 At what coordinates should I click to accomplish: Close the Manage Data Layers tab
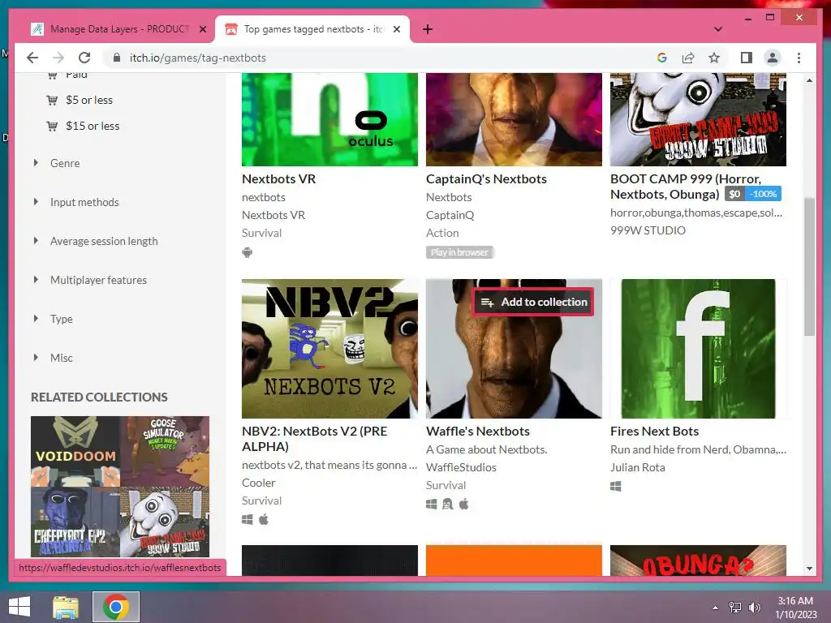pyautogui.click(x=202, y=29)
